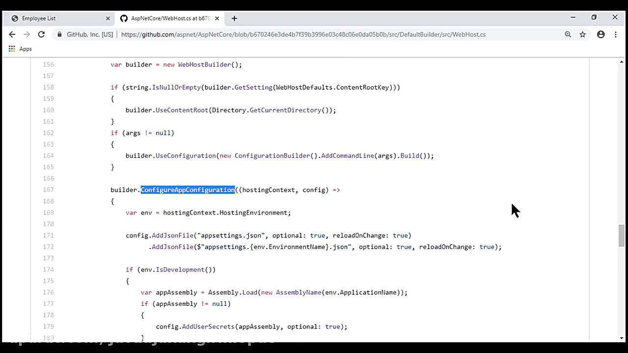Open the page zoom magnifier icon

[x=568, y=34]
